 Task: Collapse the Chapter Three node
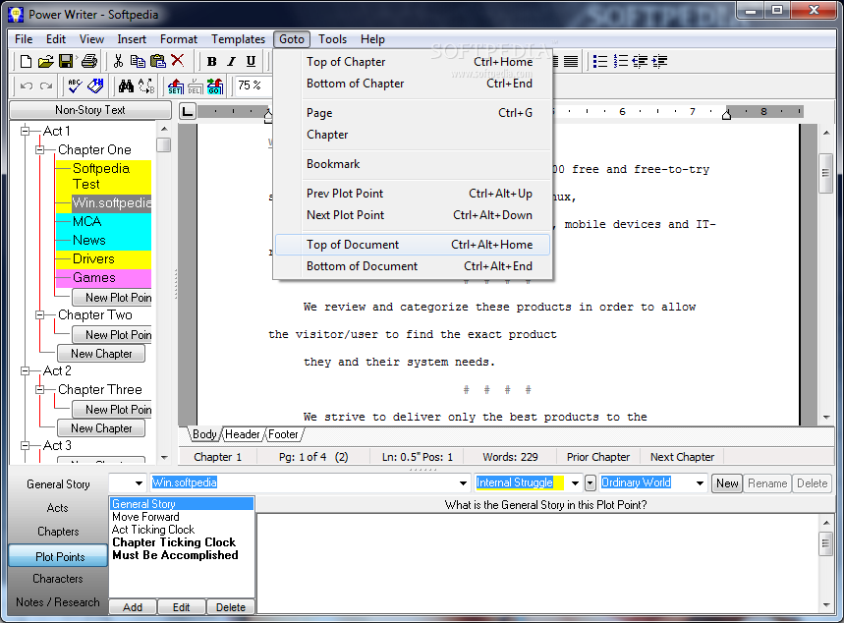coord(40,389)
